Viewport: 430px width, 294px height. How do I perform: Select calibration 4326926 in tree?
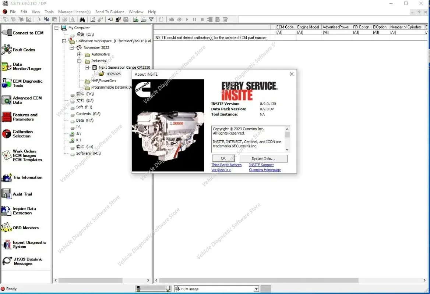tap(113, 74)
